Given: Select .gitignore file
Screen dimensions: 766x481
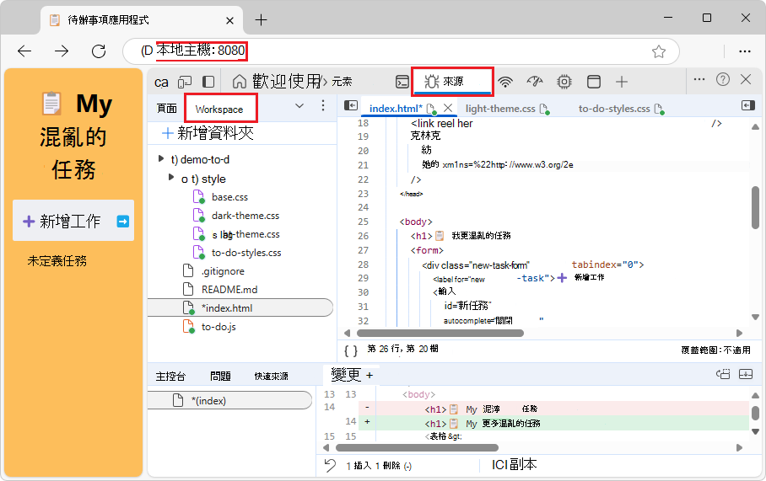Looking at the screenshot, I should (223, 271).
